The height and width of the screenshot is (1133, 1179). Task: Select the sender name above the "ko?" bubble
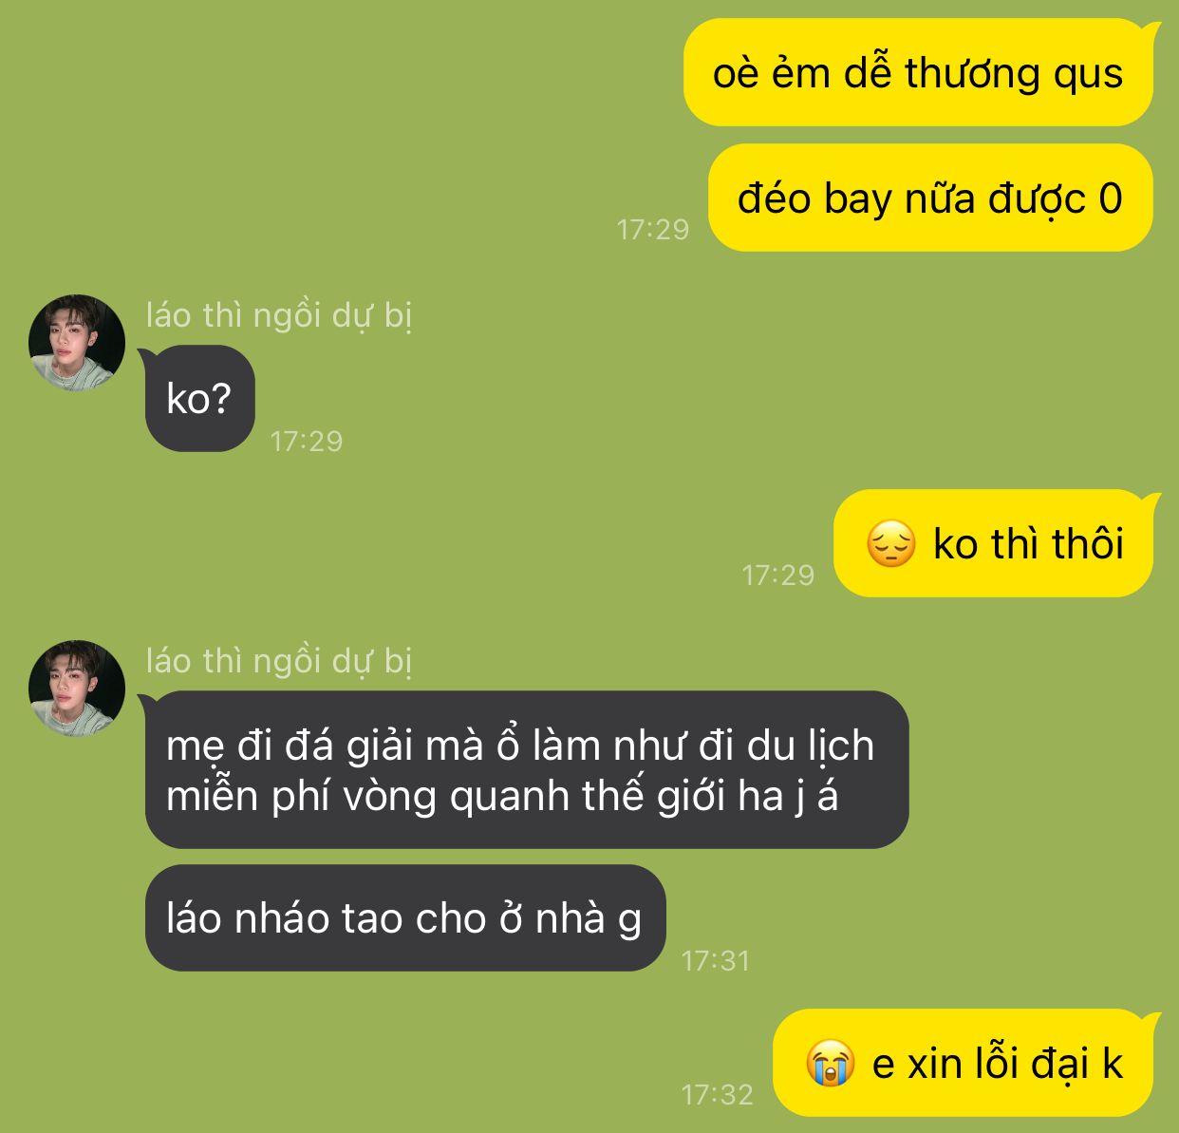click(x=279, y=315)
